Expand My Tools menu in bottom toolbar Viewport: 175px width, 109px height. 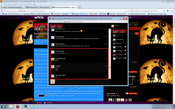[x=38, y=103]
